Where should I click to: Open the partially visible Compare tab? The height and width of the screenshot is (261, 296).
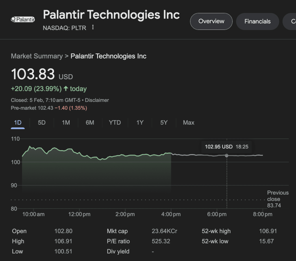[x=292, y=21]
